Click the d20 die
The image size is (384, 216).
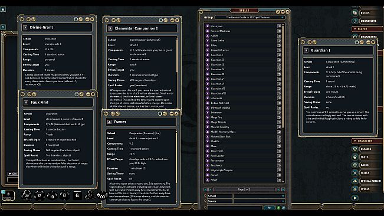point(27,195)
